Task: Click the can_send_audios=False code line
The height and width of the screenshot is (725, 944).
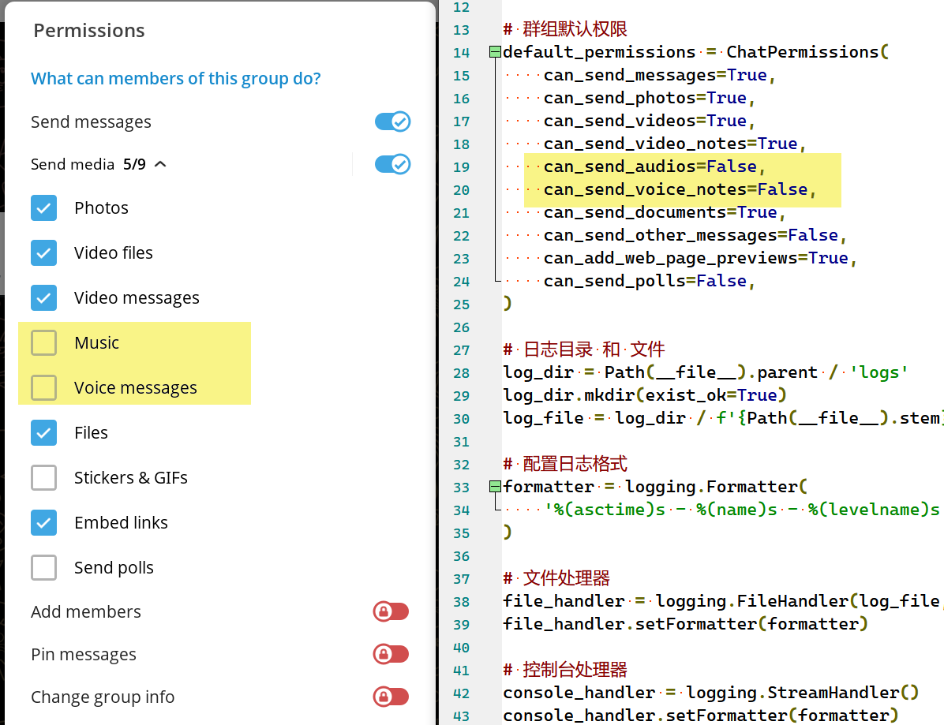Action: click(654, 166)
